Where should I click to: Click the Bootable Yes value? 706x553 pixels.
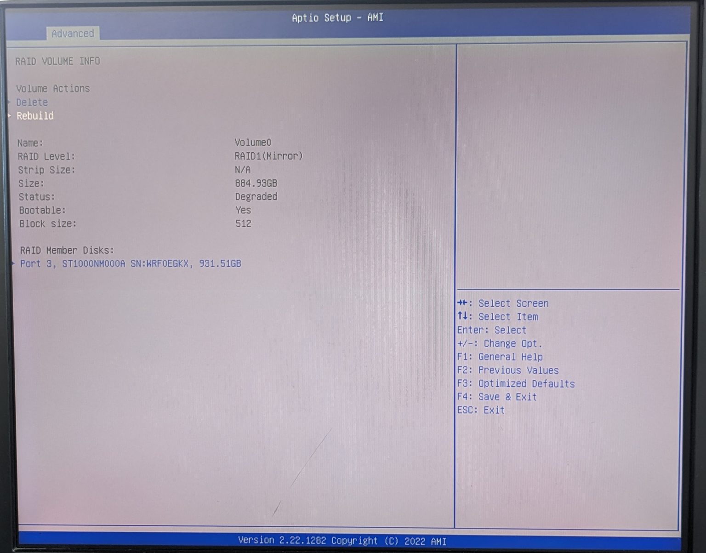pyautogui.click(x=243, y=210)
